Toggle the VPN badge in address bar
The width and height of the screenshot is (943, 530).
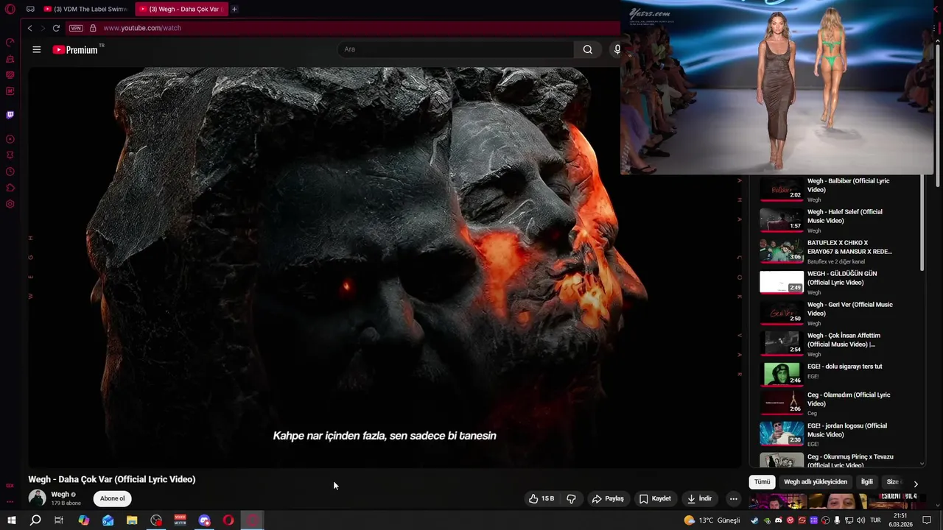coord(76,28)
